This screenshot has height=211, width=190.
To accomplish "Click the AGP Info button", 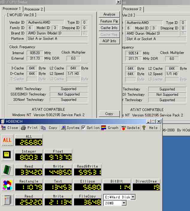I will pos(109,41).
